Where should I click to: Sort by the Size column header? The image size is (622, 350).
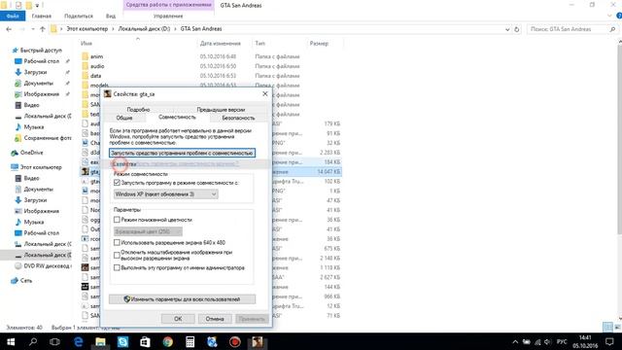(319, 43)
